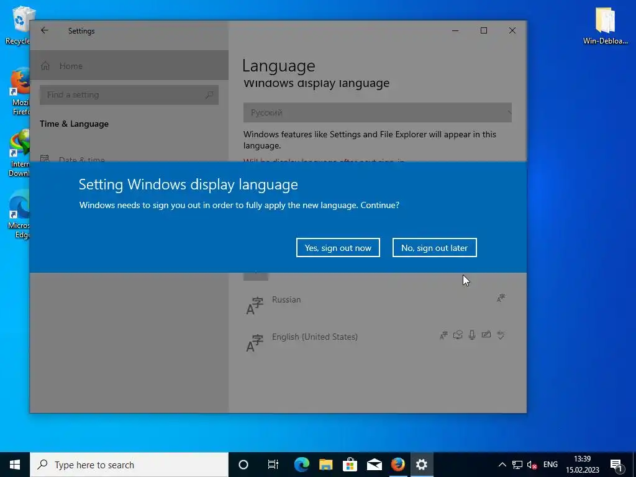Click text-to-speech icon for English (United States)
The image size is (636, 477).
pos(458,335)
